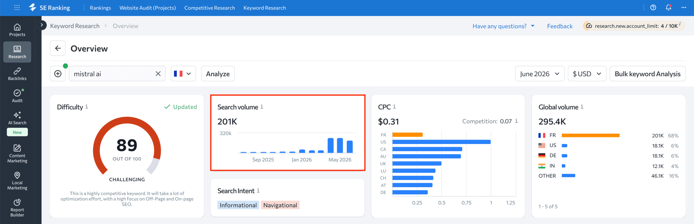Open Audit in the sidebar

pyautogui.click(x=17, y=96)
